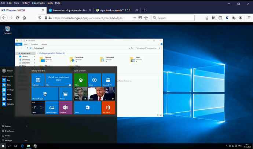The width and height of the screenshot is (253, 149).
Task: Go to the Firefox home page
Action: coord(24,18)
